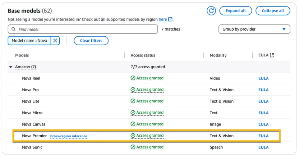This screenshot has width=299, height=156.
Task: Open the EULA link for Nova Sonic
Action: tap(263, 147)
